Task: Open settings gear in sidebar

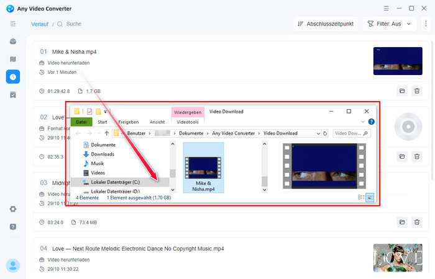Action: pos(13,209)
